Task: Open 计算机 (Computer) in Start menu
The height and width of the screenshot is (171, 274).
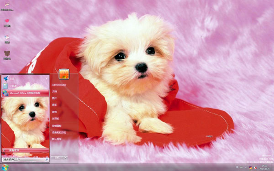Action: [x=56, y=119]
